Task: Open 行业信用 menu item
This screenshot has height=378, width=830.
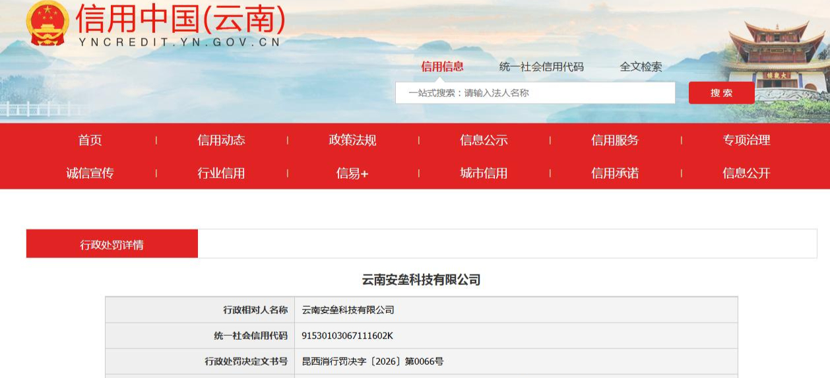Action: click(x=221, y=173)
